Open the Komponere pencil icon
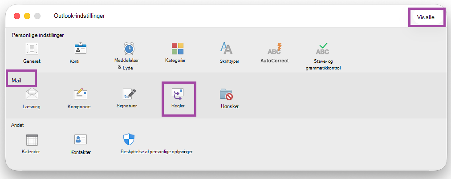 point(81,94)
